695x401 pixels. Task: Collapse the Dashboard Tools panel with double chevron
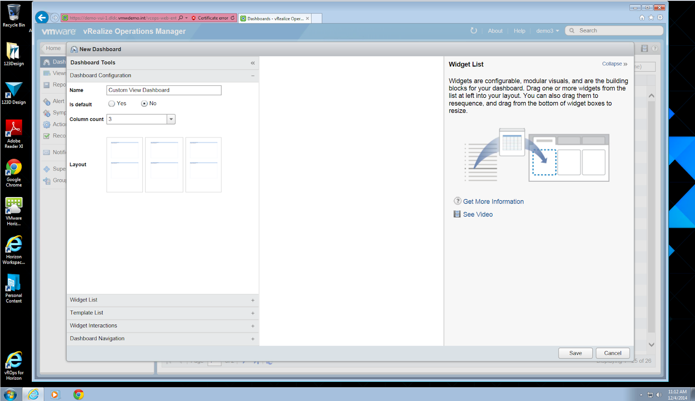(x=253, y=63)
